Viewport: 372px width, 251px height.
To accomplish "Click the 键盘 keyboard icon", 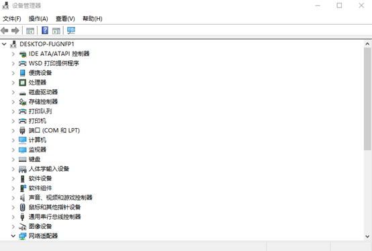I will point(23,159).
